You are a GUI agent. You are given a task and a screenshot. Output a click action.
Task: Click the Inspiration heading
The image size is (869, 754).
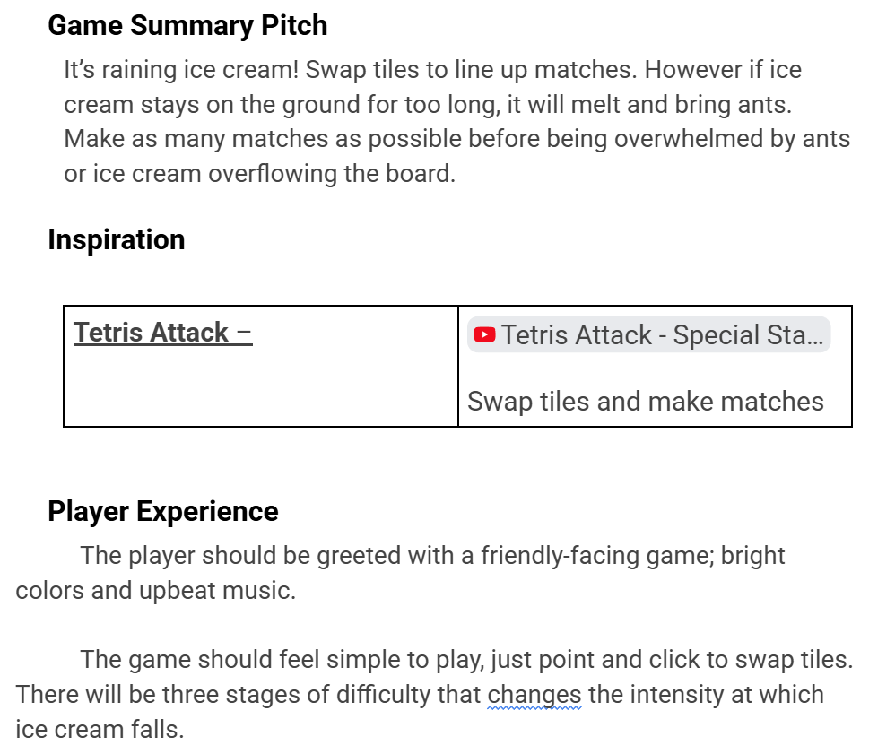(x=117, y=239)
